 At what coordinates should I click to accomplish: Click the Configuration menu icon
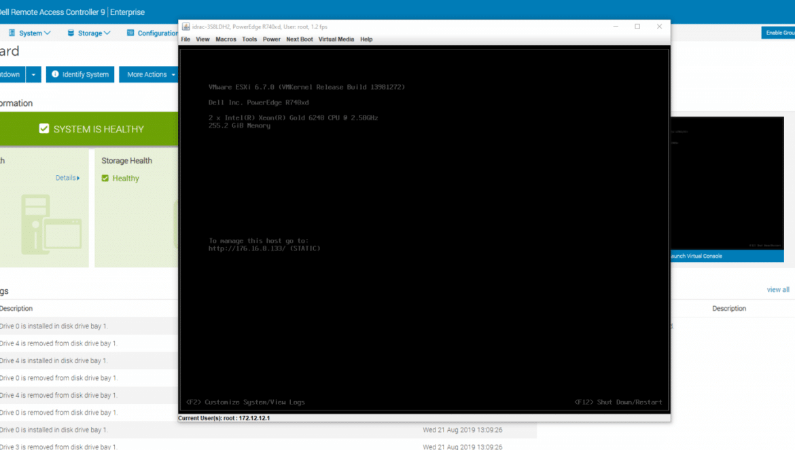[x=130, y=33]
